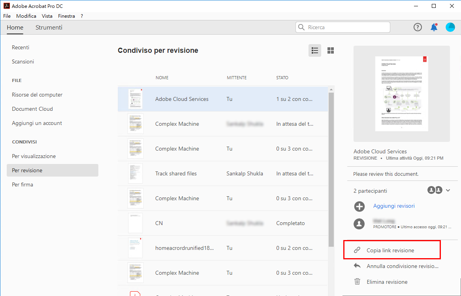The image size is (461, 296).
Task: Click the trash icon for Elimina revisione
Action: pos(357,282)
